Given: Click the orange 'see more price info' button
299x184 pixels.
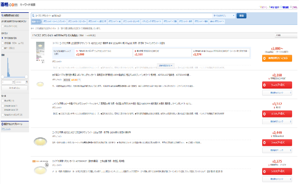Looking at the screenshot, I should click(x=277, y=58).
